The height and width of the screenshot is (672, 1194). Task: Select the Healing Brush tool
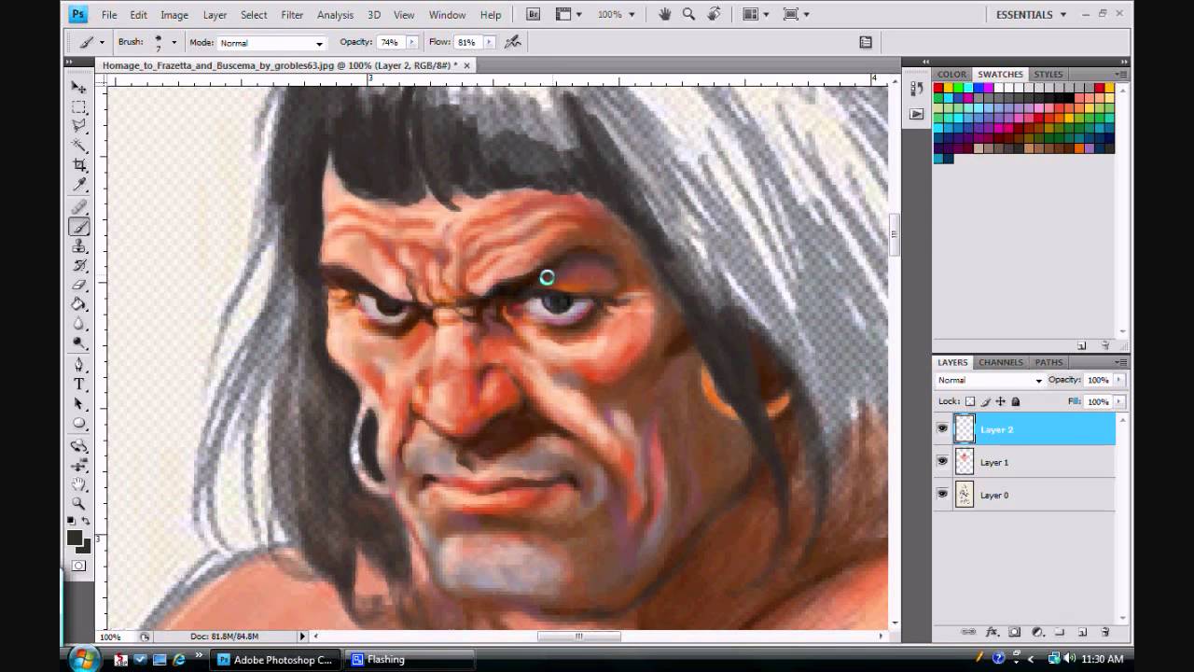coord(79,207)
